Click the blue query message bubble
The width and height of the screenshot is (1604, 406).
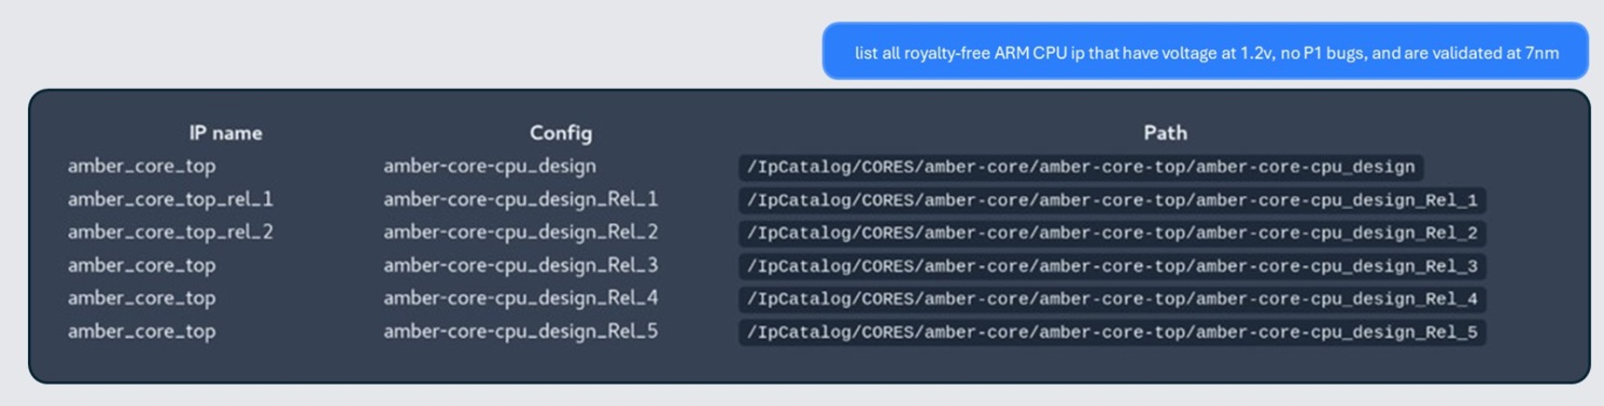(x=1205, y=51)
